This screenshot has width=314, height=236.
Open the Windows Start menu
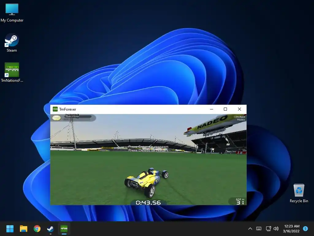click(x=10, y=229)
